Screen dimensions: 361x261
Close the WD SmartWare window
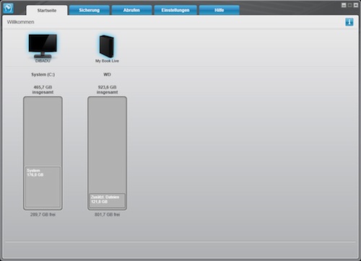[x=356, y=5]
